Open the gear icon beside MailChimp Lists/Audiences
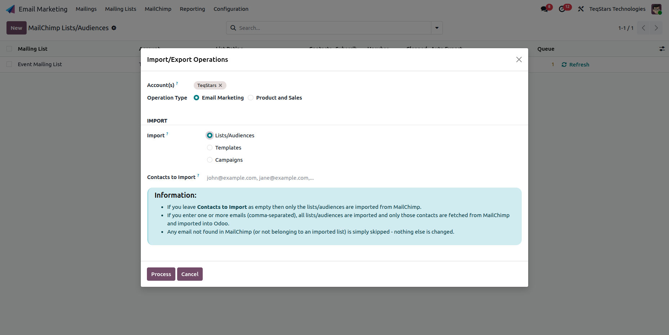The width and height of the screenshot is (669, 335). (x=114, y=28)
